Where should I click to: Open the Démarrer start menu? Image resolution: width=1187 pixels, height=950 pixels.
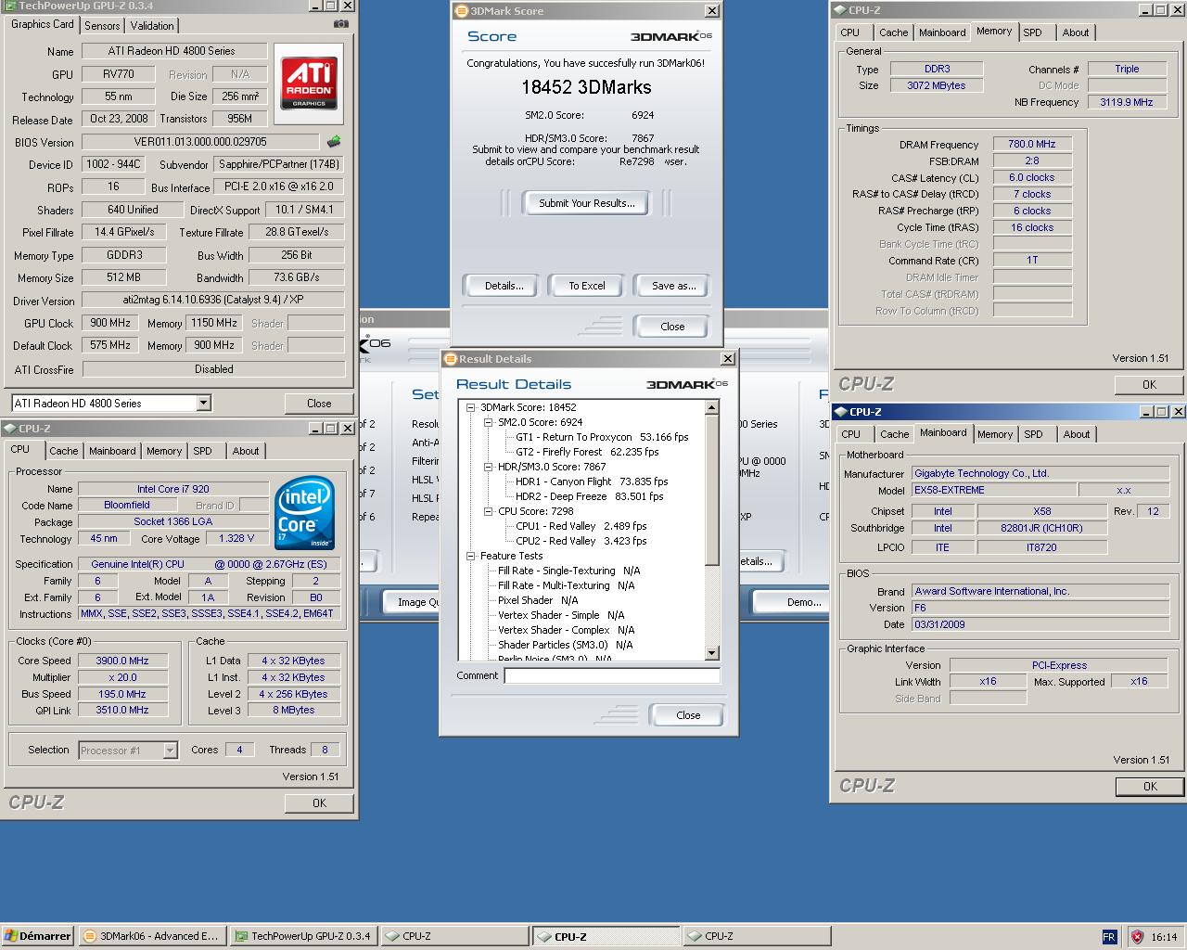click(37, 936)
